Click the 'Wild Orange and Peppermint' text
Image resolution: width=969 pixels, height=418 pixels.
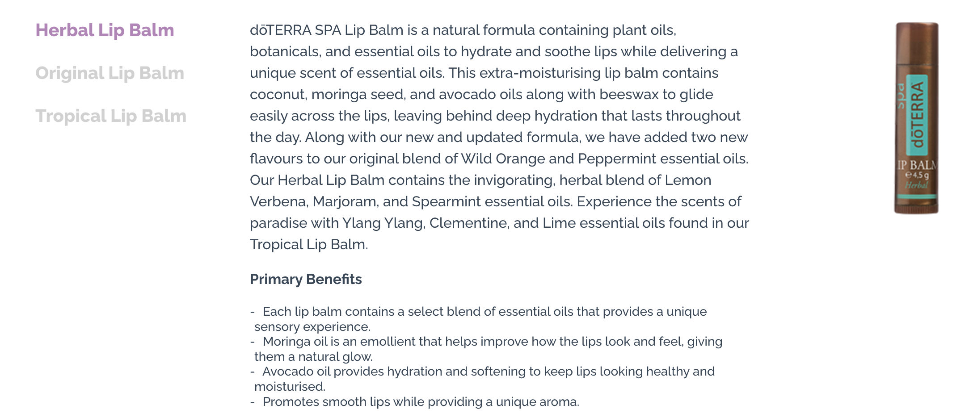[559, 159]
